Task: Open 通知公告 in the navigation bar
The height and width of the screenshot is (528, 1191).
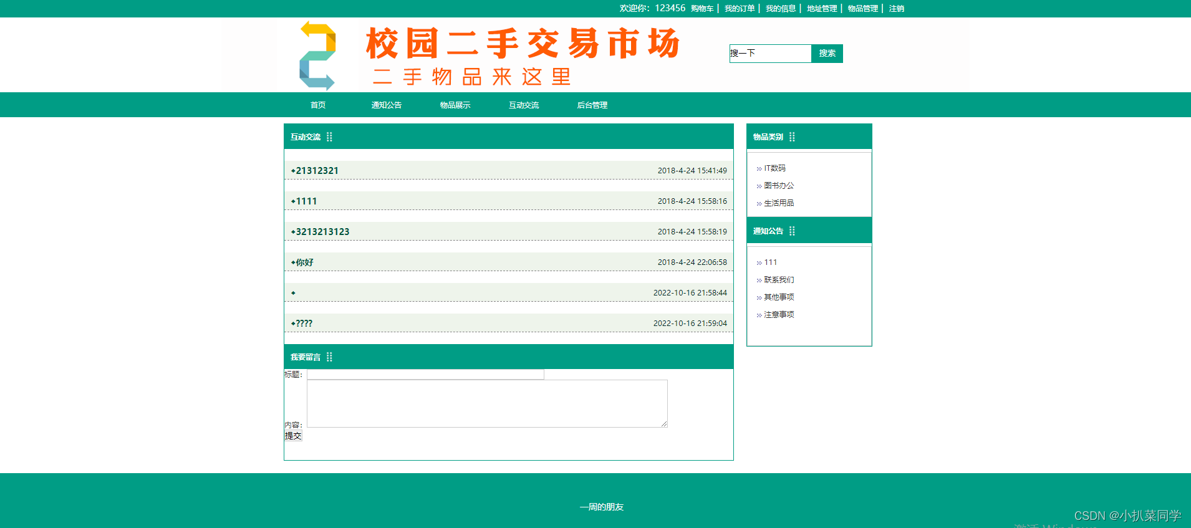Action: click(387, 105)
